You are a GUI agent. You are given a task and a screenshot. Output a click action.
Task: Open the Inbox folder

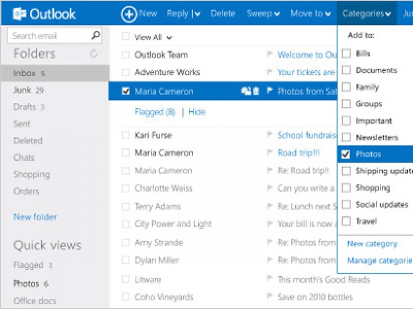(x=55, y=73)
